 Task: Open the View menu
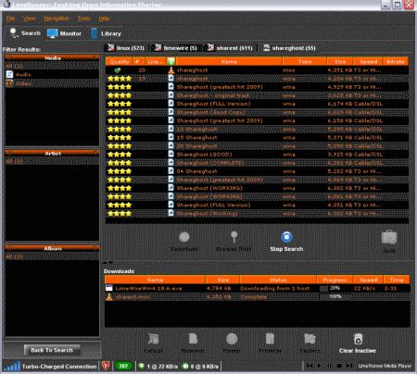tap(30, 19)
